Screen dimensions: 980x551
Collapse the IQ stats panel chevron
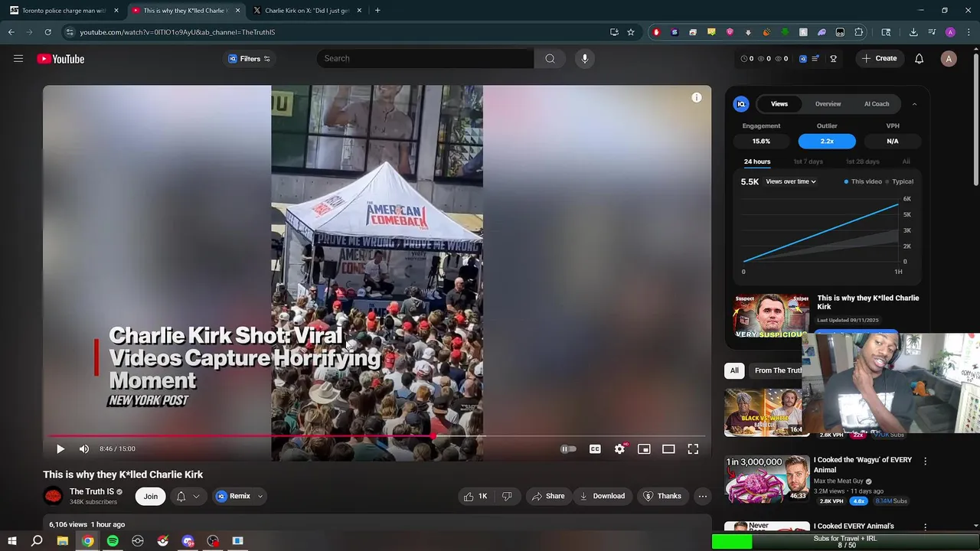click(x=914, y=104)
